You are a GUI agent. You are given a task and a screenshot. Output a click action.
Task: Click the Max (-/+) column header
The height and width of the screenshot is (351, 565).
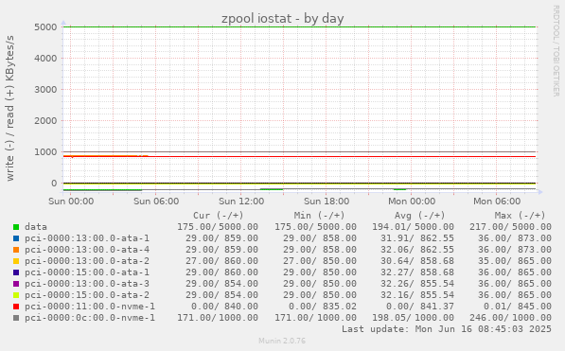[520, 216]
